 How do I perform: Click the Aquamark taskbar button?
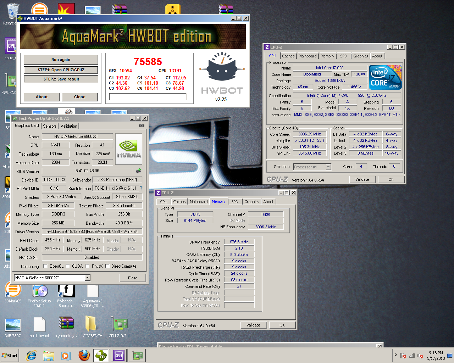click(x=101, y=356)
